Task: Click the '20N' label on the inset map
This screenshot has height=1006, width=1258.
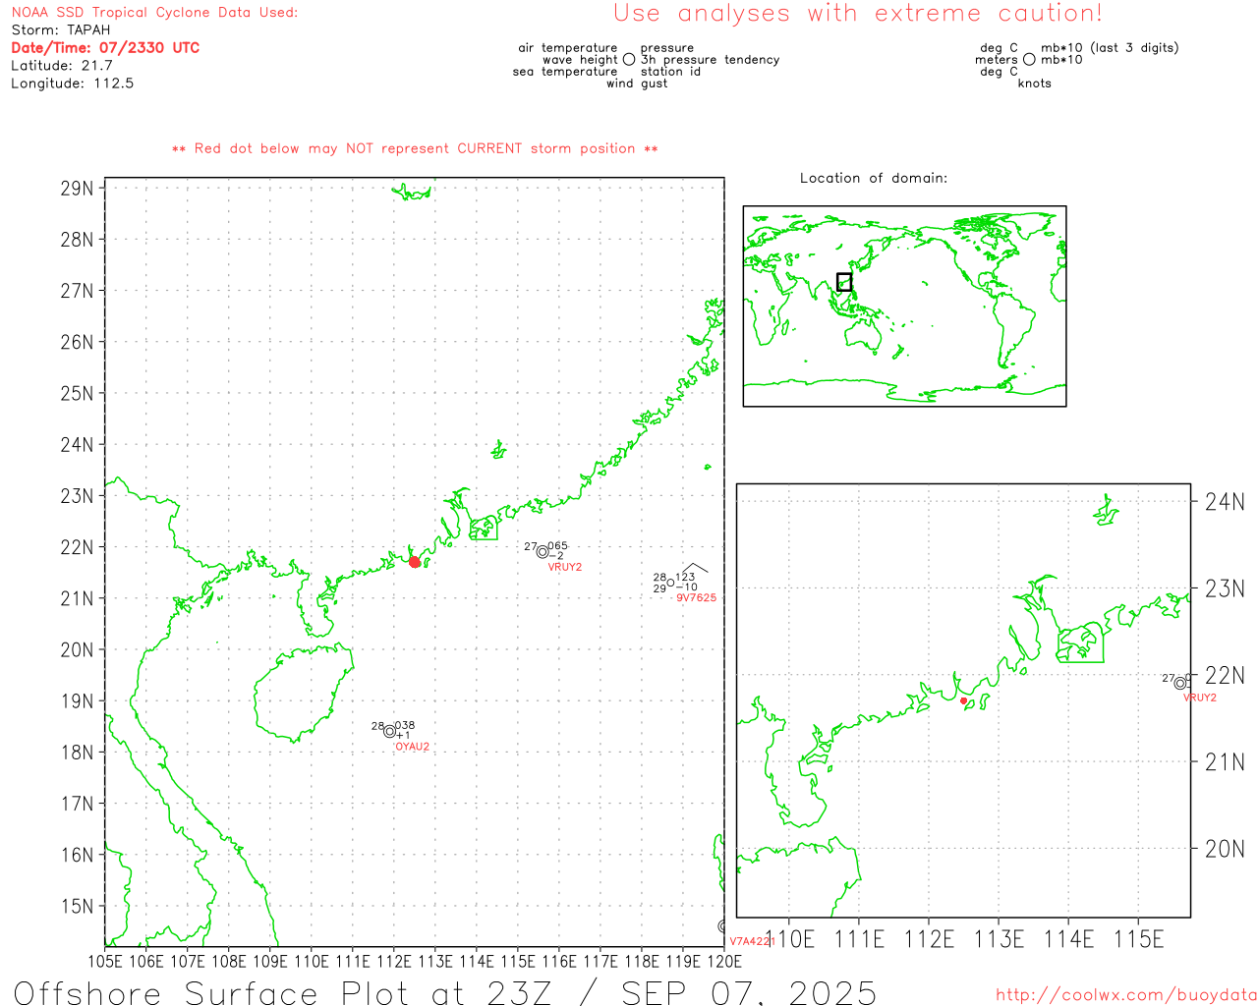Action: (x=1225, y=849)
